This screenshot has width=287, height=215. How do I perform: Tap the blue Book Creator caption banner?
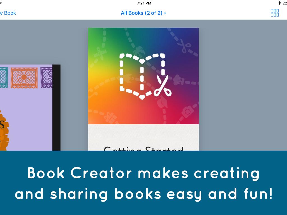click(143, 183)
